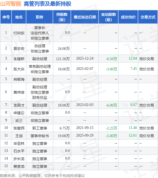Select the name 张爱民
The height and width of the screenshot is (178, 158).
pyautogui.click(x=19, y=128)
